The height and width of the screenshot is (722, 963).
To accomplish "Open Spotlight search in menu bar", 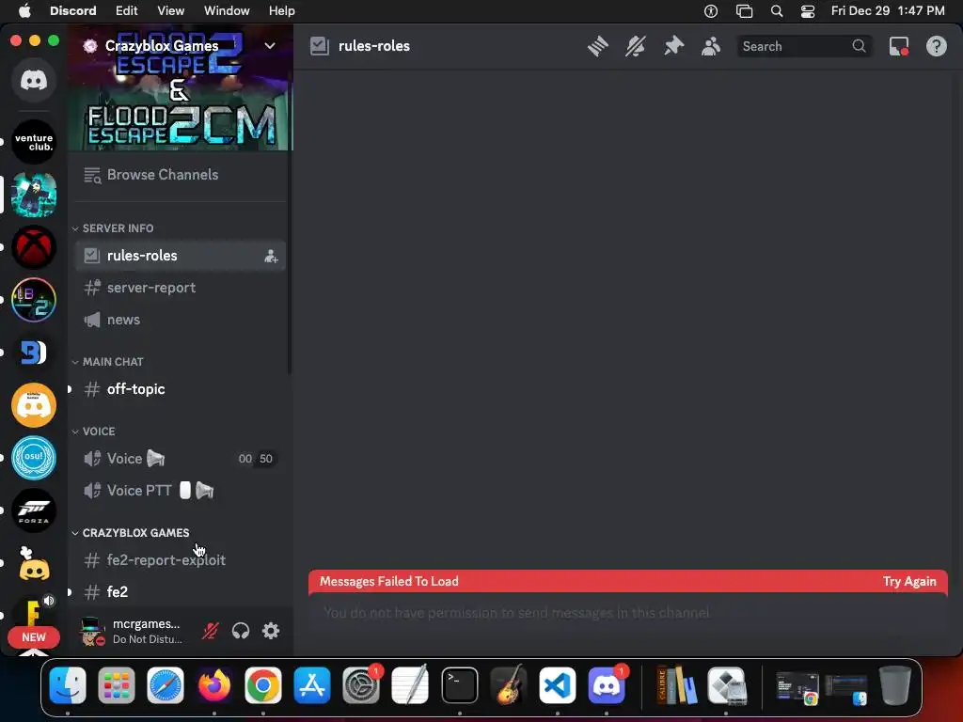I will tap(776, 11).
